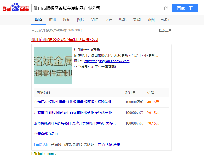Screen dimensions: 204x156
Task: Click the 价格 column header
Action: pyautogui.click(x=151, y=93)
